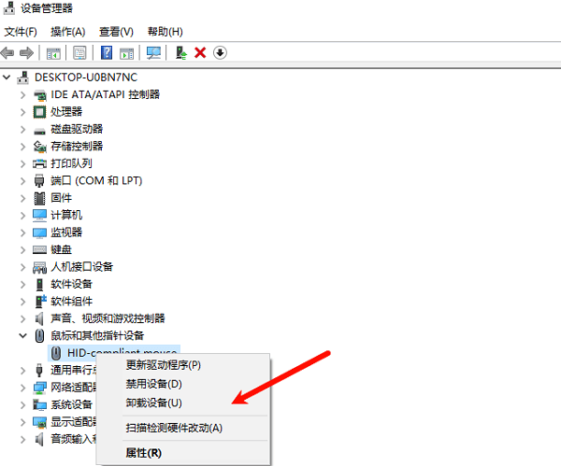Select the 声音、视频和游戏控制器 tree item
Screen dimensions: 561x466
(x=108, y=318)
